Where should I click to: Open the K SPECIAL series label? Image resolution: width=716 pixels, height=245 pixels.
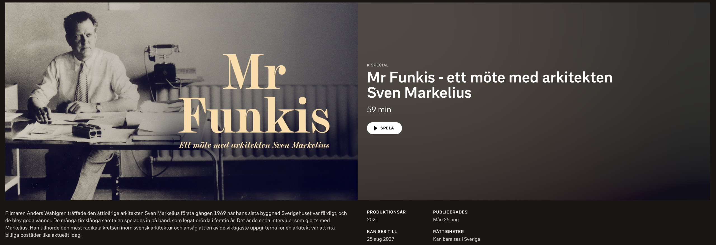[378, 65]
